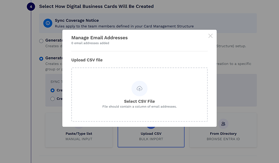Click the From Directory people icon
Screen dimensions: 279x163
tap(223, 124)
